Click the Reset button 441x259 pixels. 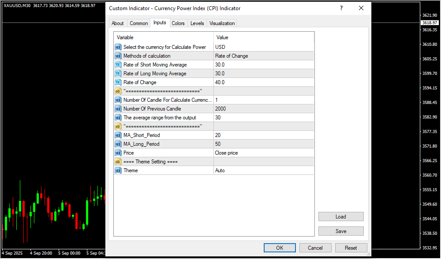pos(351,248)
